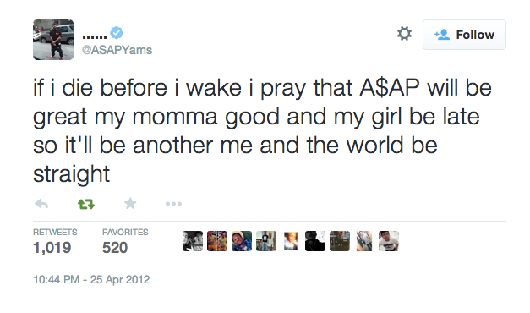
Task: Click the third retweeter avatar with hat
Action: click(242, 241)
